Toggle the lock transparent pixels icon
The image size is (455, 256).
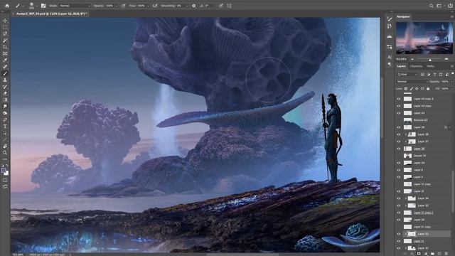point(406,88)
